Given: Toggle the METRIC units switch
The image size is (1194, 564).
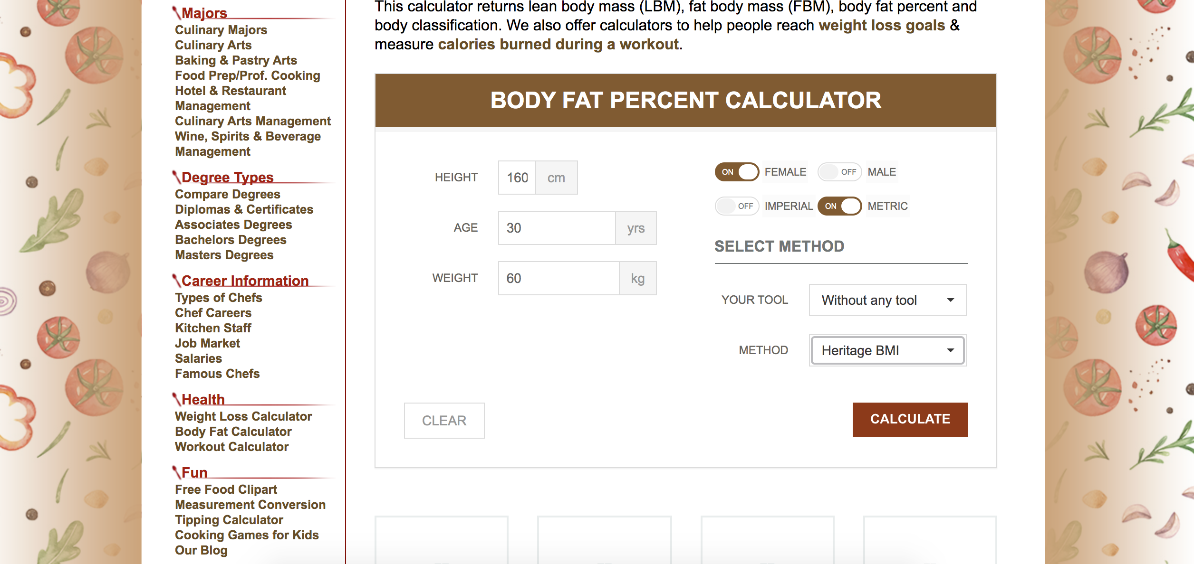Looking at the screenshot, I should click(839, 206).
